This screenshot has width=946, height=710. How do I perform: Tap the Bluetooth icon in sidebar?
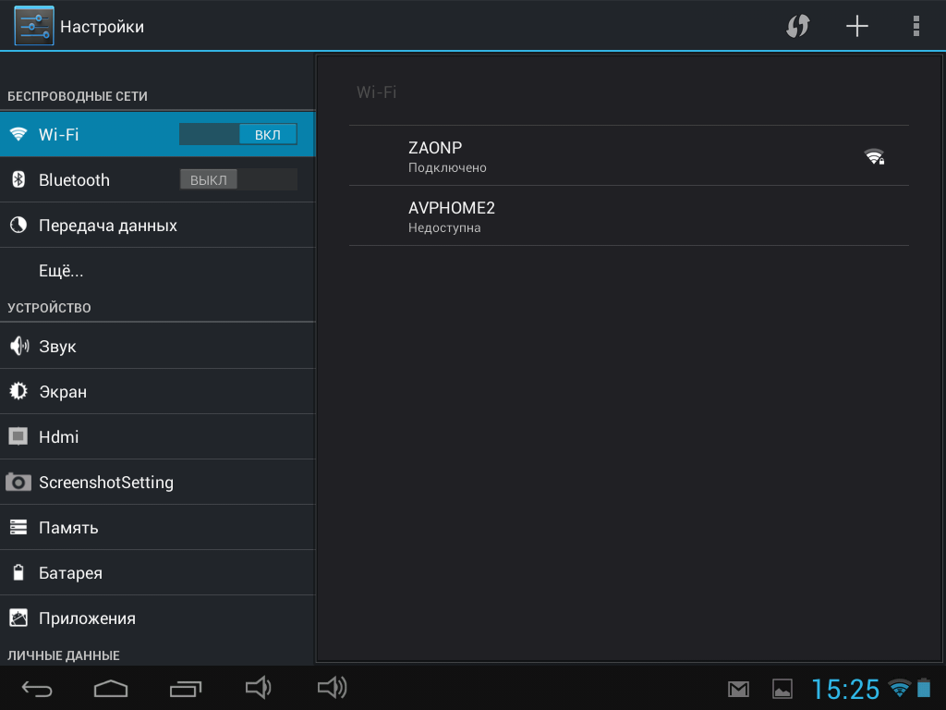(x=18, y=179)
